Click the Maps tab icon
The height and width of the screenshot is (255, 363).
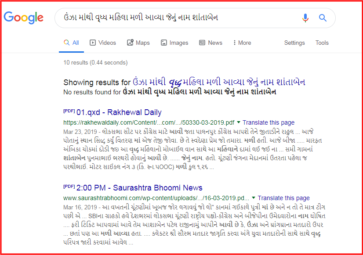(130, 43)
